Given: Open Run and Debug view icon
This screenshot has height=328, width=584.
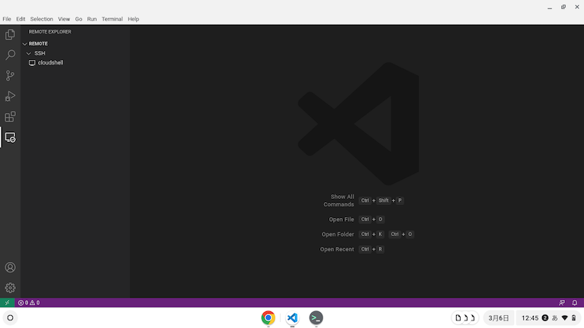Looking at the screenshot, I should click(10, 96).
